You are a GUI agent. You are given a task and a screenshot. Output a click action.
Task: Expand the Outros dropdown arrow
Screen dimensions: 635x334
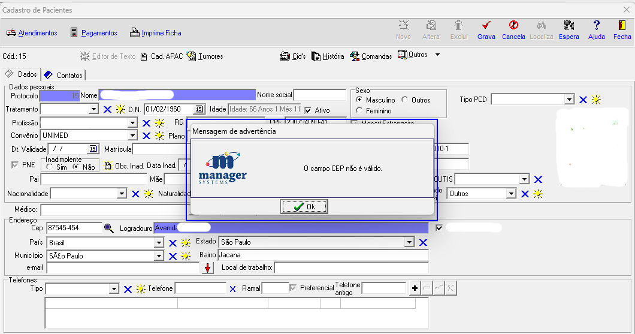(437, 55)
